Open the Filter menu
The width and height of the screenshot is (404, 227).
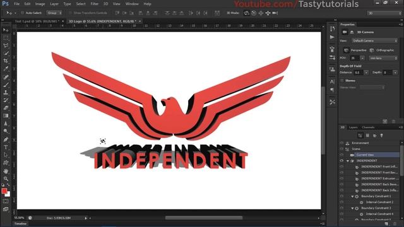[x=94, y=4]
